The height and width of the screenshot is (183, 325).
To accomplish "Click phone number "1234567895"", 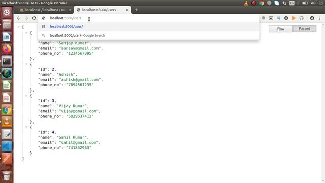I will click(x=80, y=53).
